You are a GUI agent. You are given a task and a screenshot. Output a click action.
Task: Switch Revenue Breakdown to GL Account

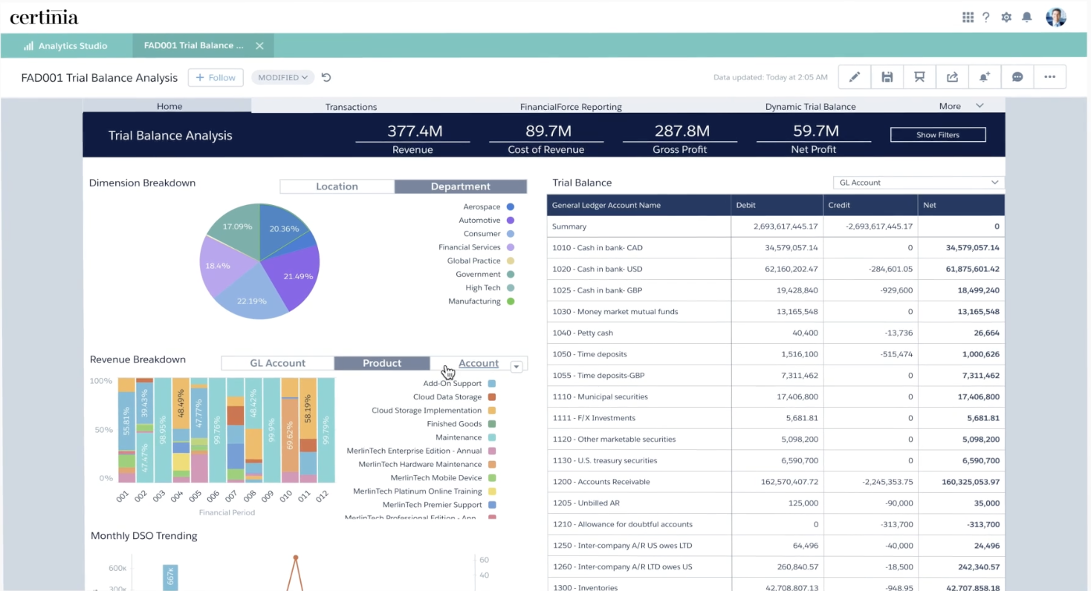point(277,362)
